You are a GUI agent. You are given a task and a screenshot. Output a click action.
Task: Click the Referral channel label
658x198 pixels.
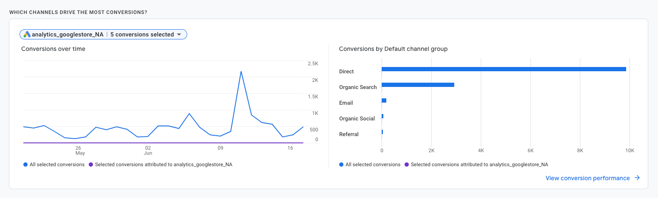(x=349, y=134)
